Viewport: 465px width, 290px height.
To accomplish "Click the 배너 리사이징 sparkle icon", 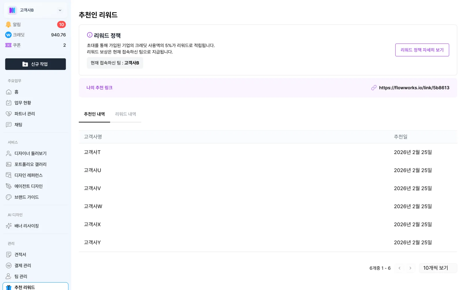I will click(x=9, y=226).
